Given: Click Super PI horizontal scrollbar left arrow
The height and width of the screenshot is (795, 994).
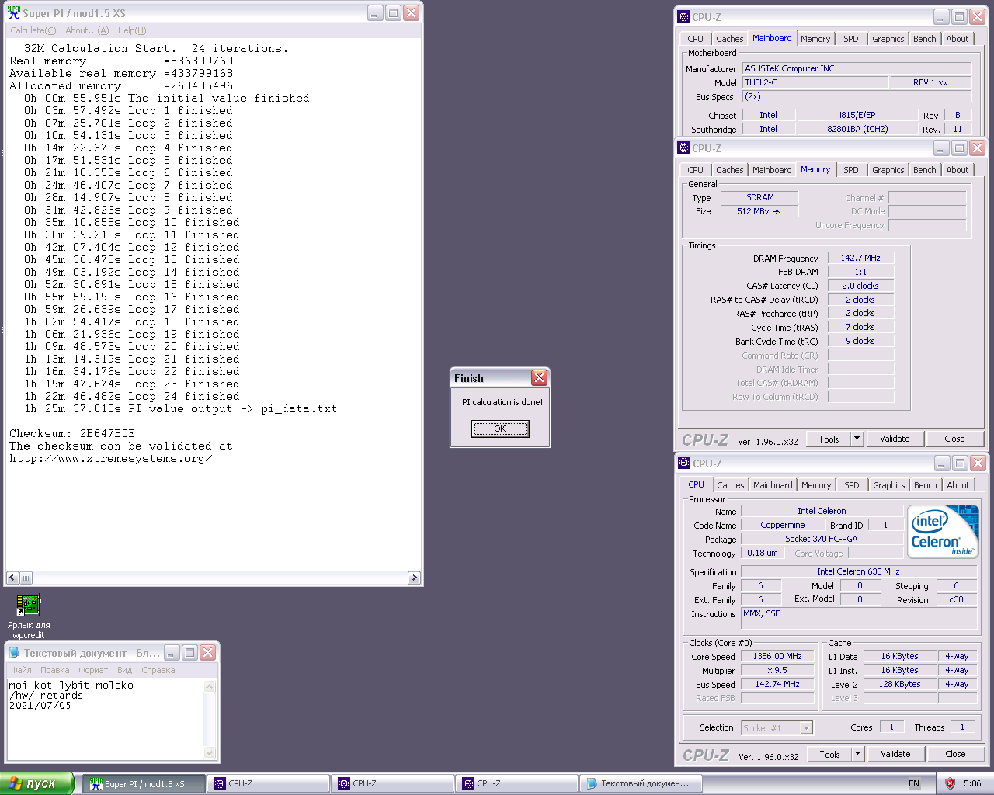Looking at the screenshot, I should tap(12, 578).
